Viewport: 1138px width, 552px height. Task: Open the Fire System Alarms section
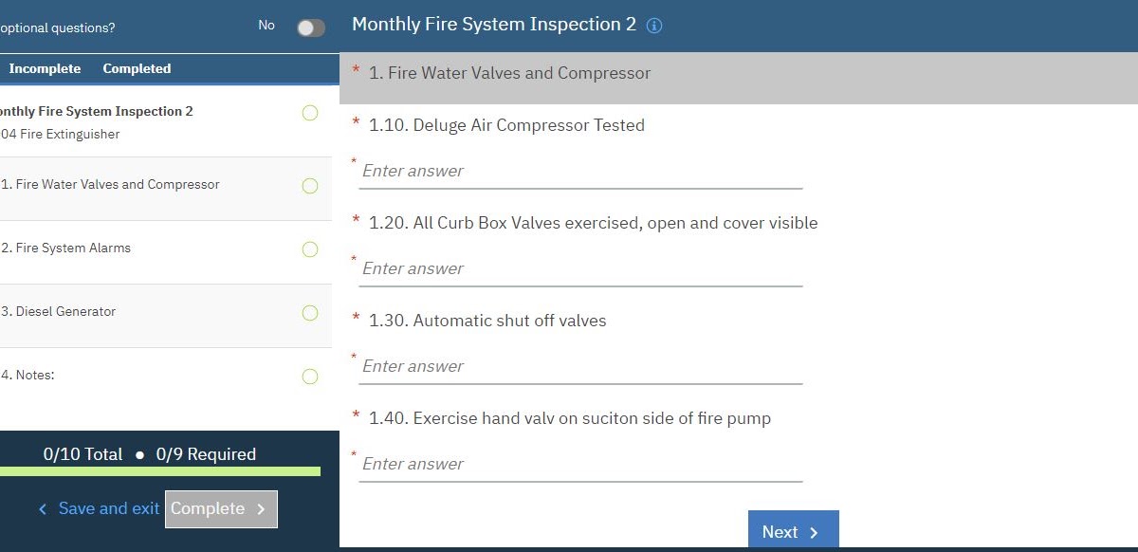(x=66, y=248)
